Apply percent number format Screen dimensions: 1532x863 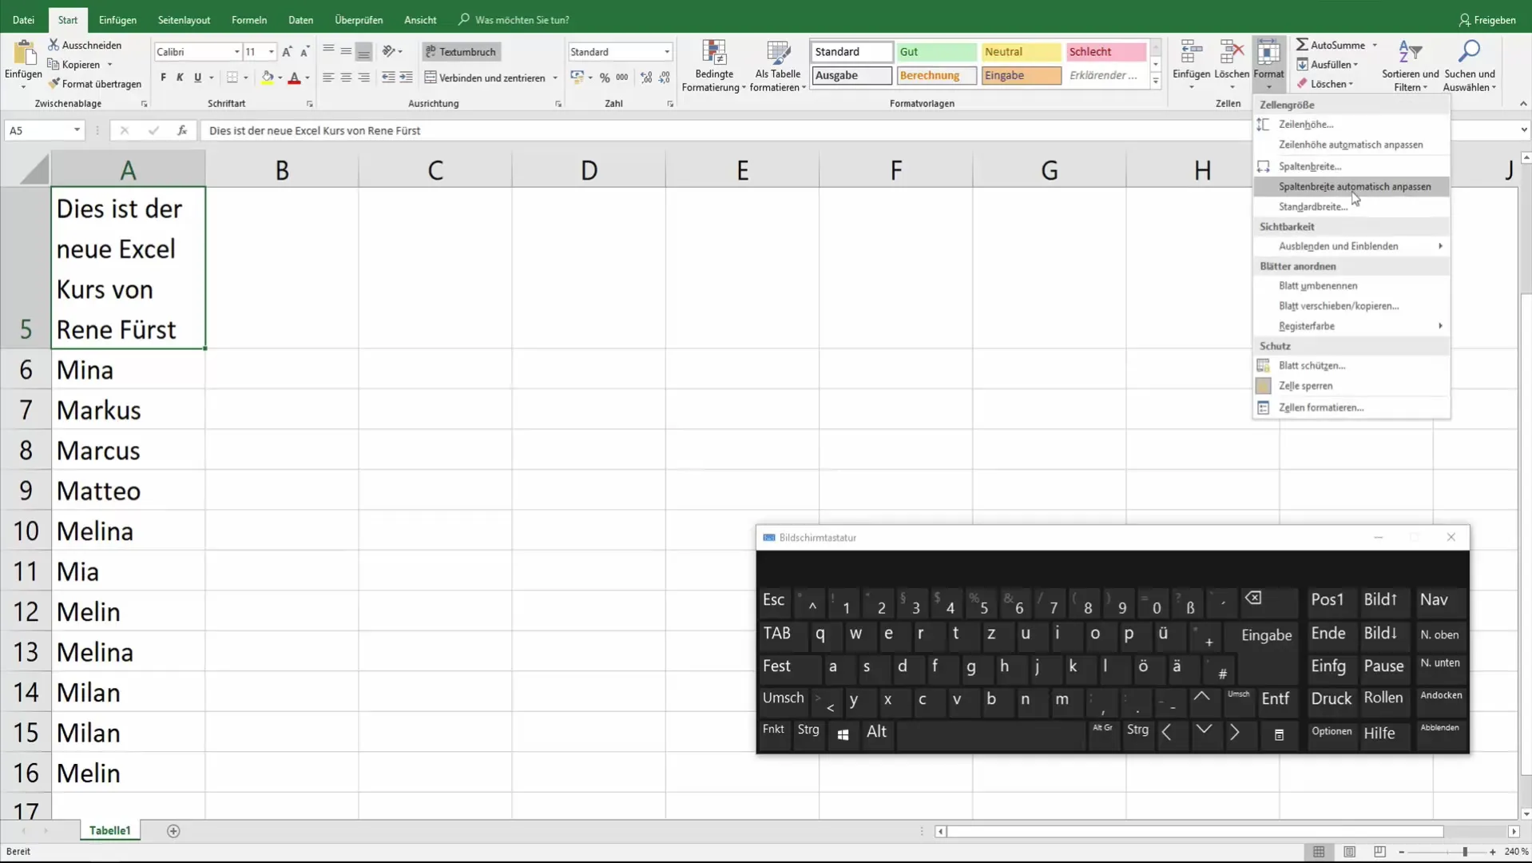tap(605, 78)
